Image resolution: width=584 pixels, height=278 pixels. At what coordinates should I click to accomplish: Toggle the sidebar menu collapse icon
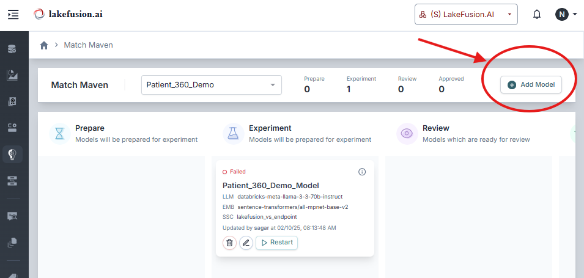13,15
